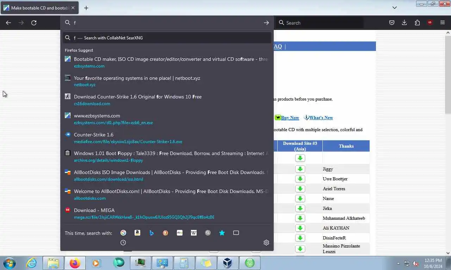Select the Download - MEGA suggestion
Viewport: 451px width, 270px height.
pyautogui.click(x=167, y=213)
